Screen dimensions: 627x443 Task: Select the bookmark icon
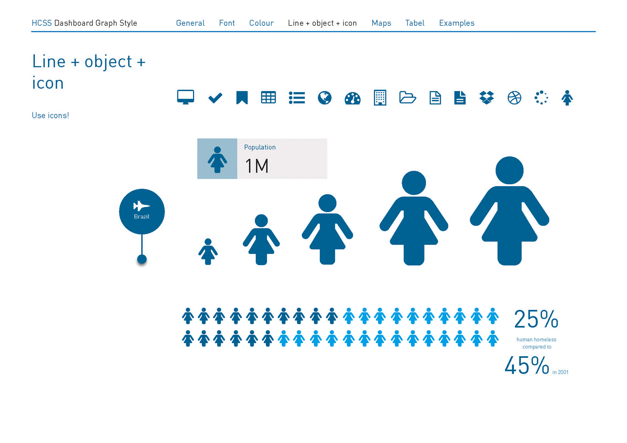pyautogui.click(x=242, y=98)
